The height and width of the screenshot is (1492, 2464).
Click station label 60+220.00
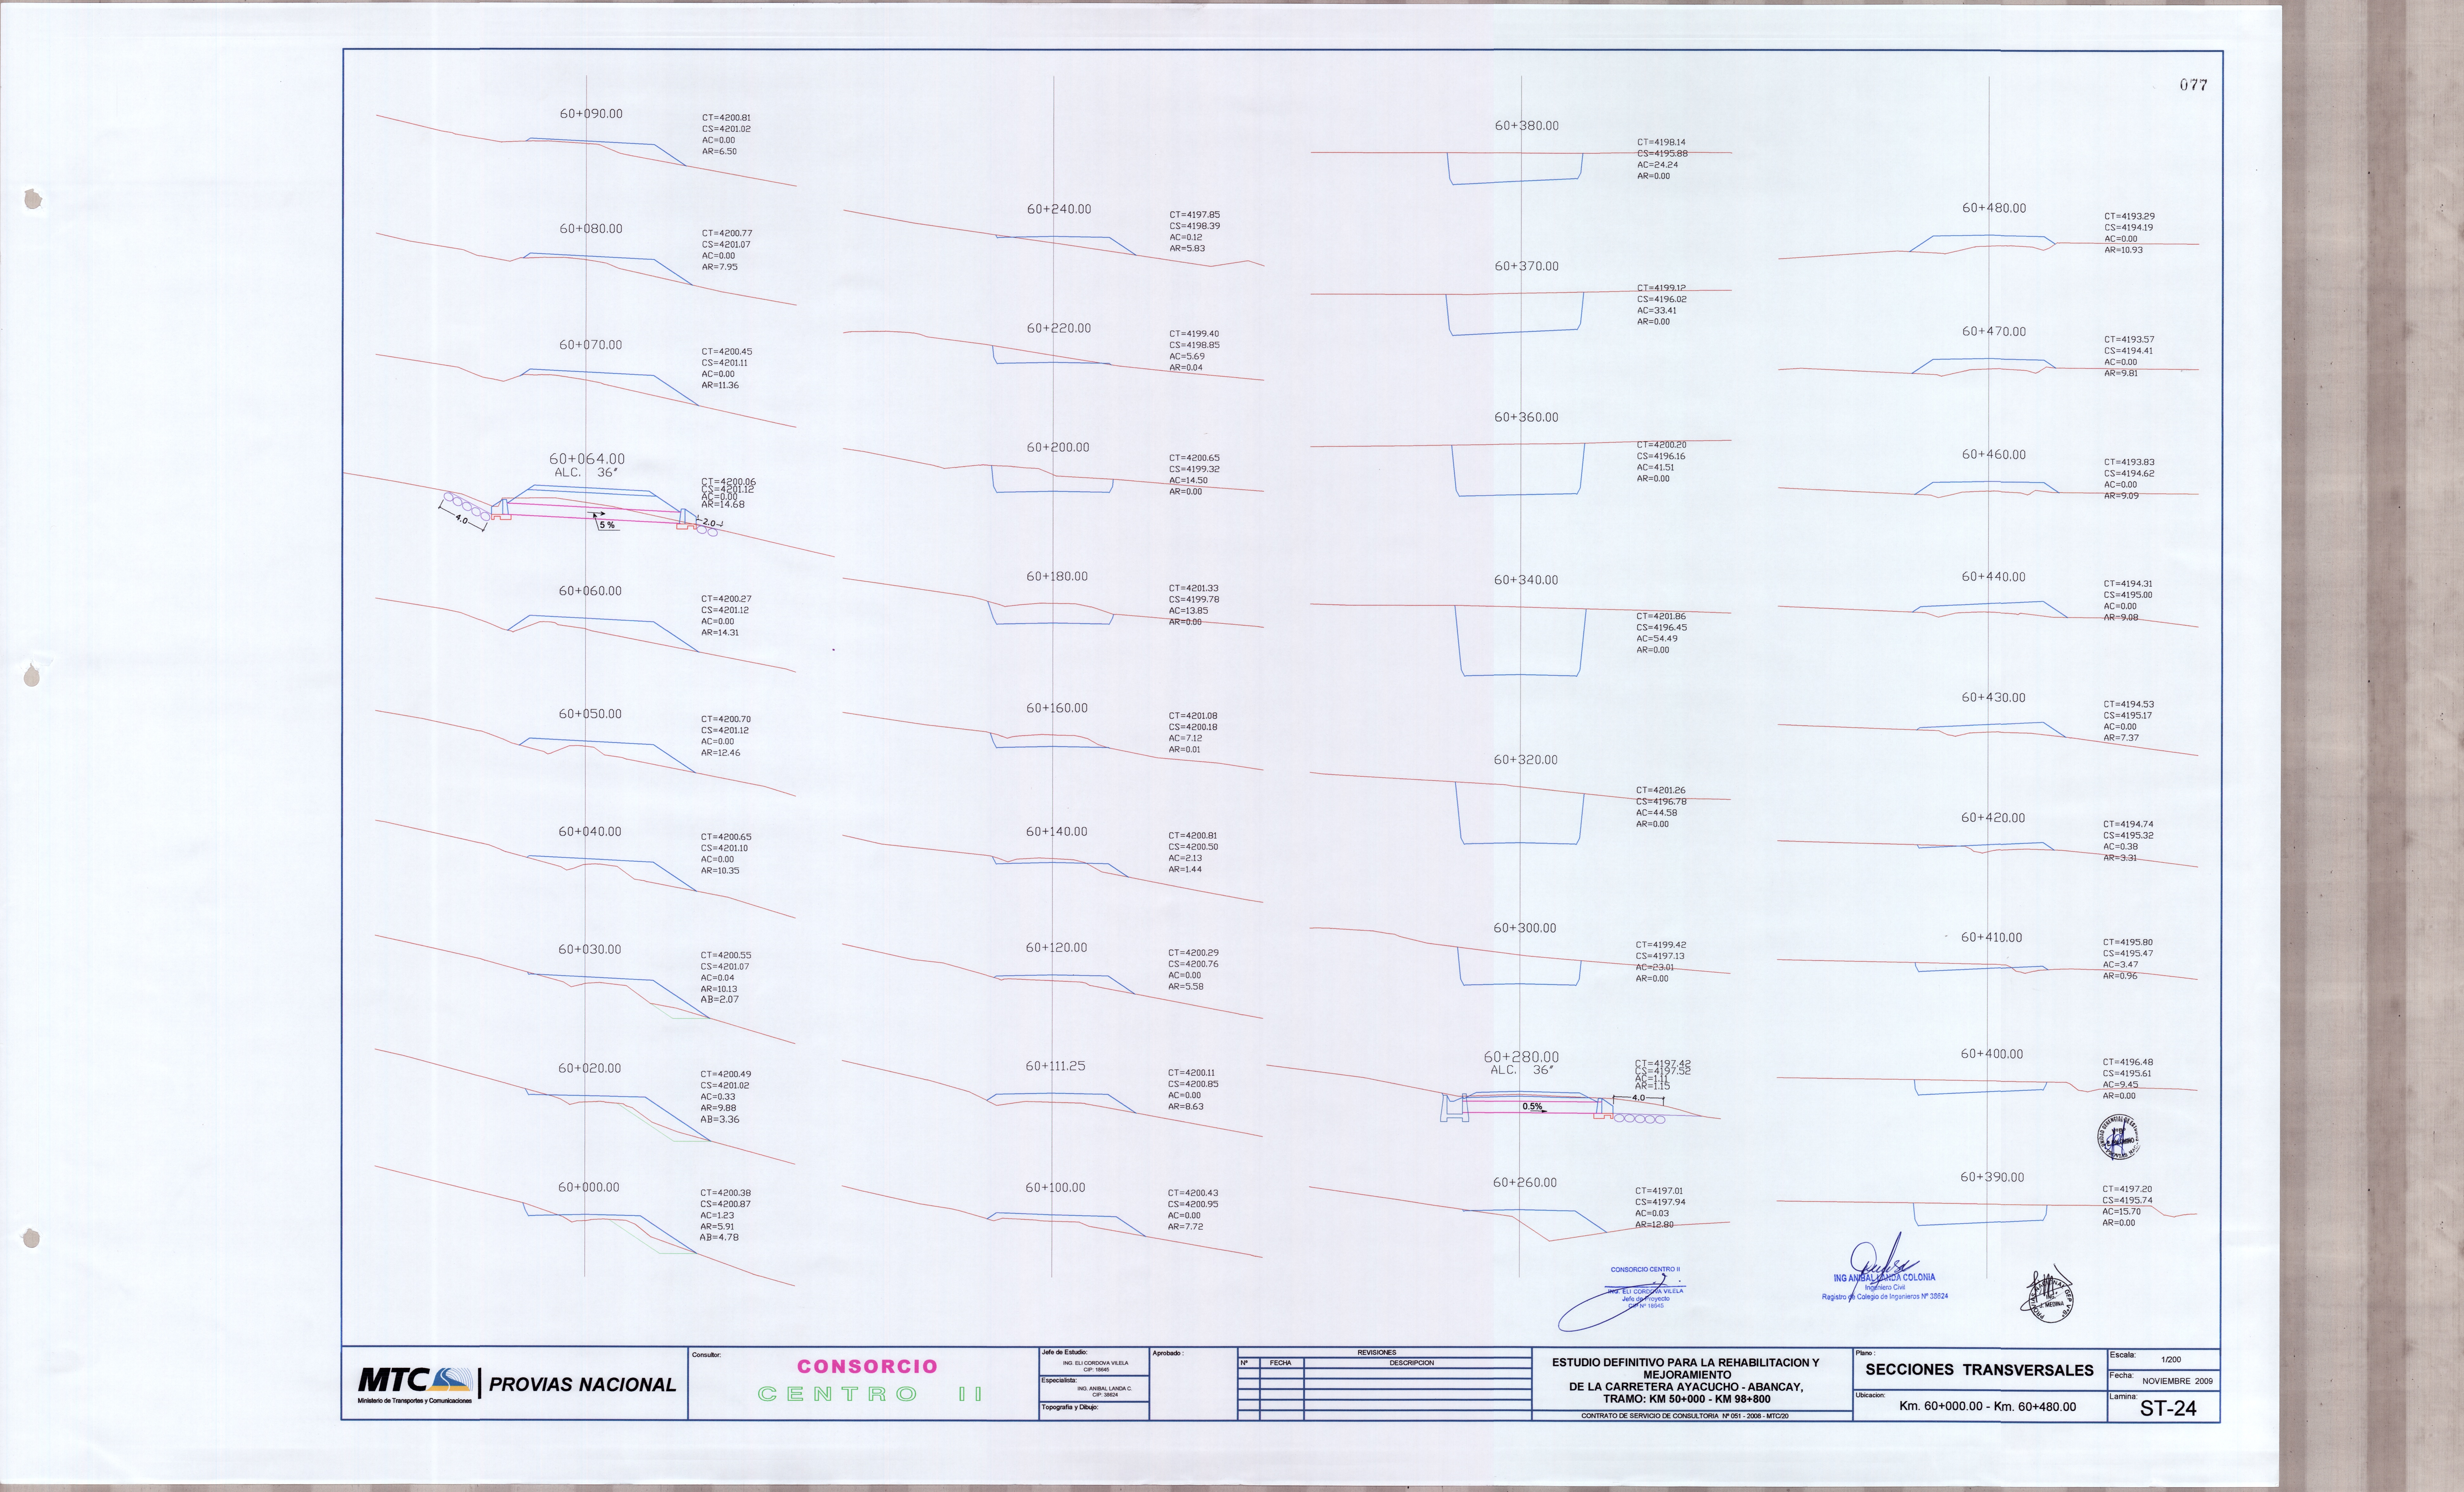(x=1059, y=328)
